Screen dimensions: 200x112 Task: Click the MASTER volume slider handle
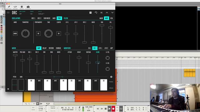(x=15, y=55)
